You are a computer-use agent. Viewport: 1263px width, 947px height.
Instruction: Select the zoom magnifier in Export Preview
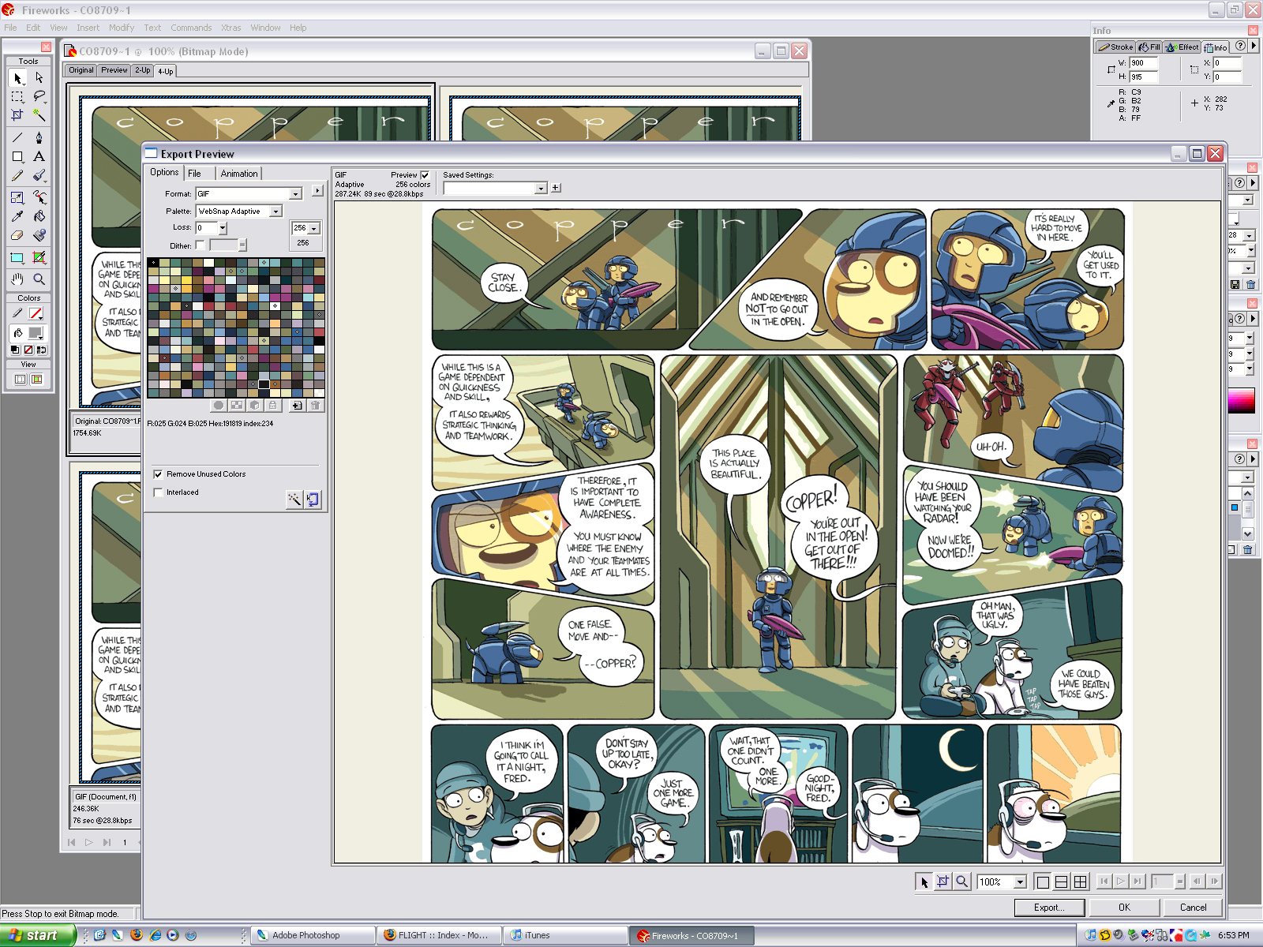pyautogui.click(x=961, y=881)
